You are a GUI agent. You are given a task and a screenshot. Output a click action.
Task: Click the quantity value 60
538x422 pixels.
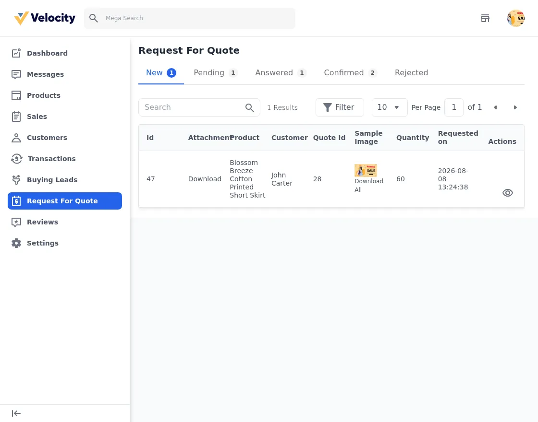(401, 179)
